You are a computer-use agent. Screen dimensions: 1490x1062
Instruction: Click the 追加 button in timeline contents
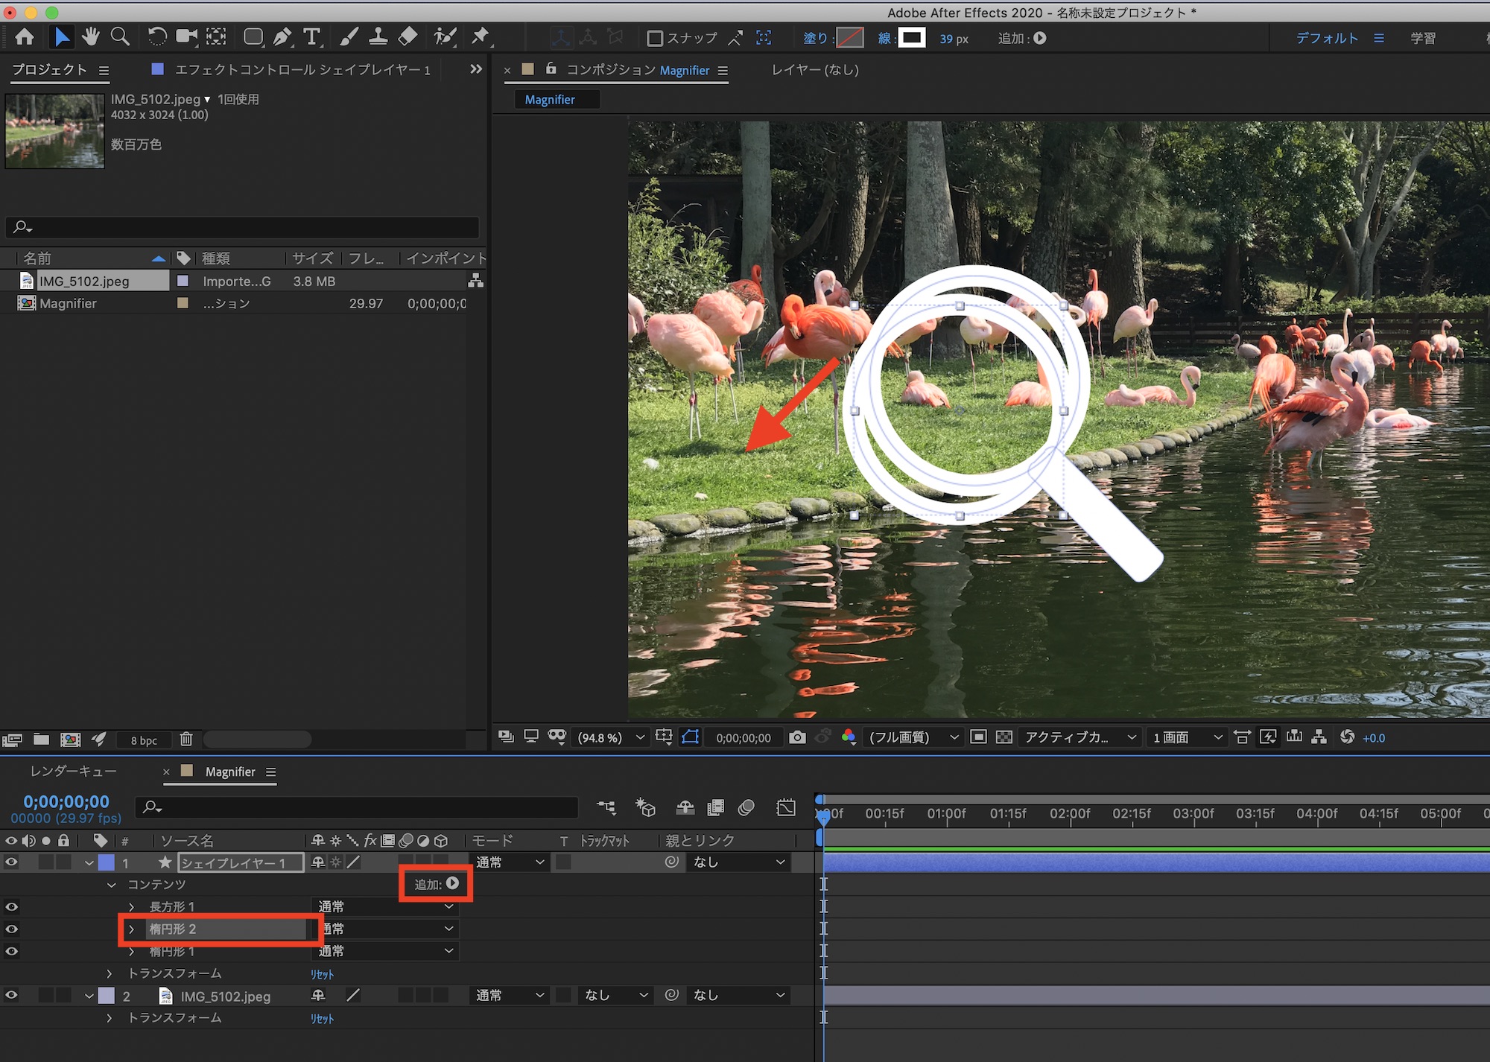[x=452, y=884]
